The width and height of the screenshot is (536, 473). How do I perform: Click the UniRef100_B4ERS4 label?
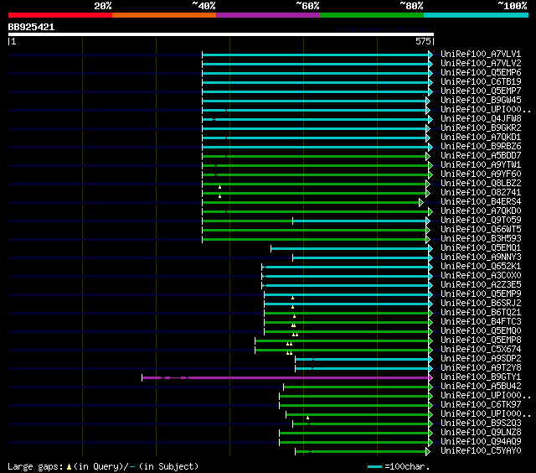(481, 202)
